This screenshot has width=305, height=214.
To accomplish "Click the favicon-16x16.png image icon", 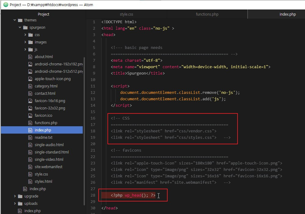I will [x=30, y=101].
